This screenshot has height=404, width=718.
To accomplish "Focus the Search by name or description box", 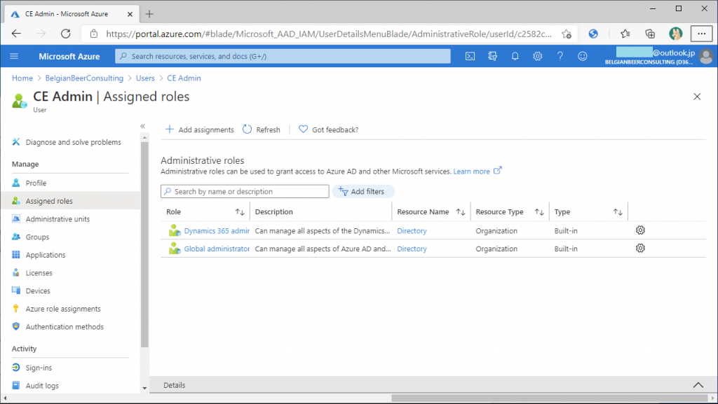I will 245,191.
